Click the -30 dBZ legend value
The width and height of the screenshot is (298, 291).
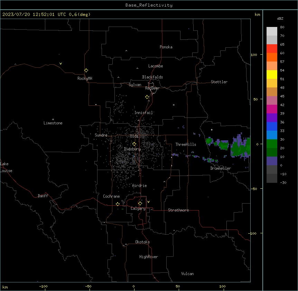coord(283,182)
